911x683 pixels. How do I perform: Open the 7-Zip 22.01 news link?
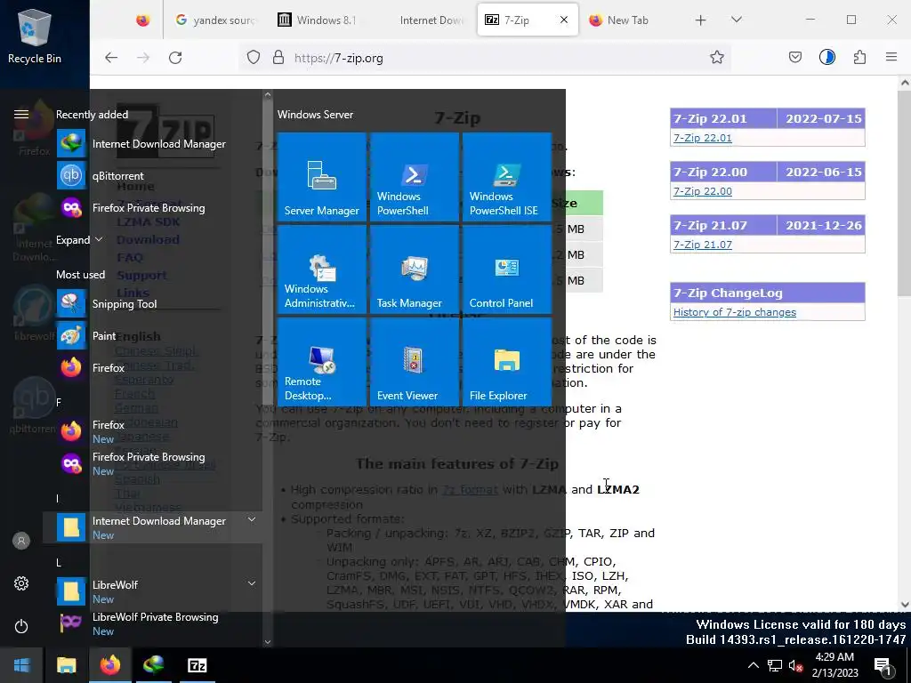703,138
